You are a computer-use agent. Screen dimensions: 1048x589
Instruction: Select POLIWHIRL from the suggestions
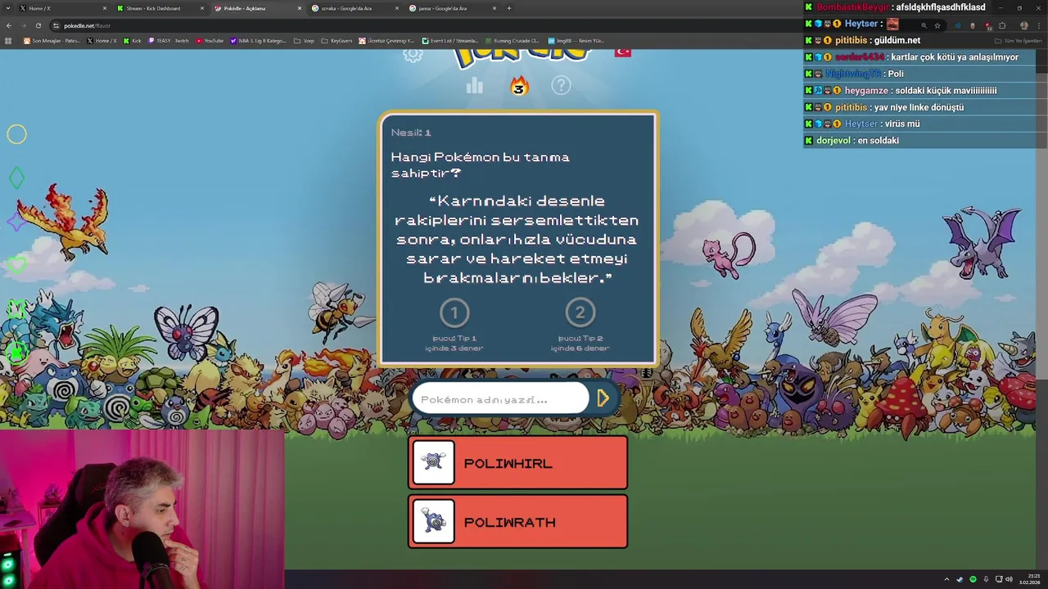(518, 463)
